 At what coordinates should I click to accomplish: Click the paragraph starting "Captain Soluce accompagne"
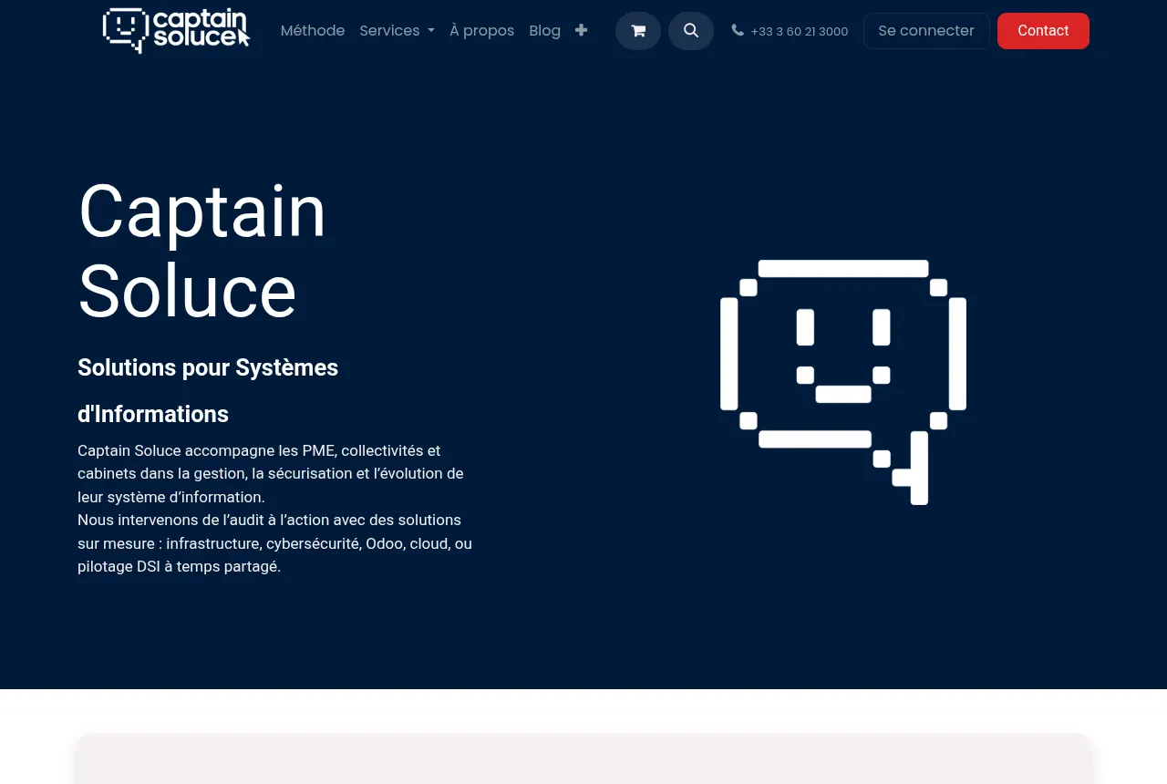271,473
